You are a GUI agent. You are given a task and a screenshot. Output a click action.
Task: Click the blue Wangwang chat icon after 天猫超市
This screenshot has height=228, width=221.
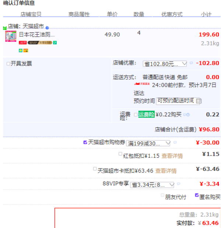tap(47, 28)
